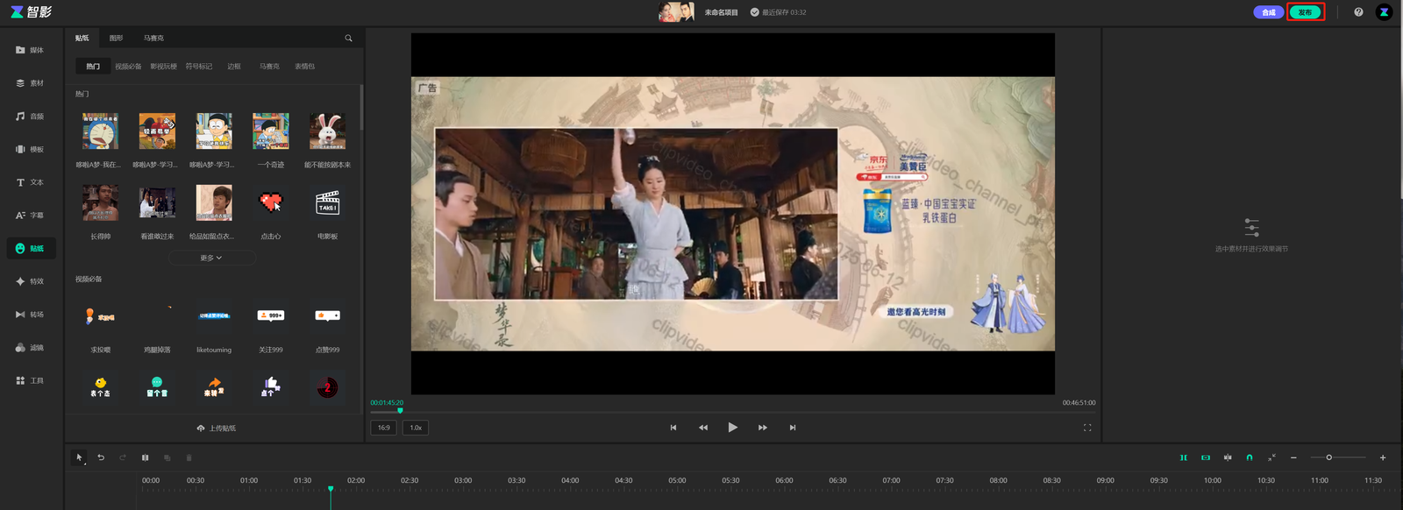Add the 求投喂 sticker
1403x510 pixels.
(100, 315)
